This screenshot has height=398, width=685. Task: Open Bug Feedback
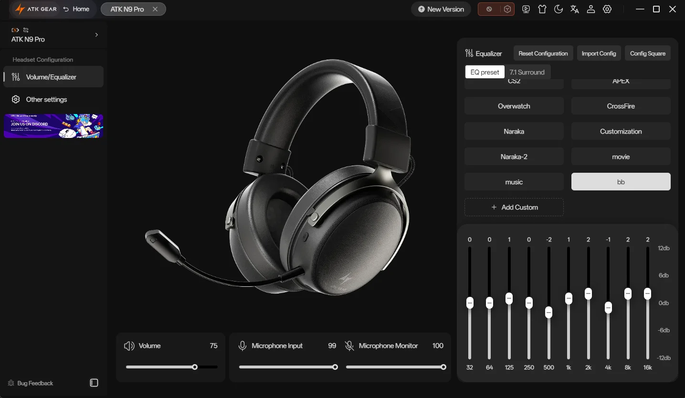pyautogui.click(x=31, y=383)
